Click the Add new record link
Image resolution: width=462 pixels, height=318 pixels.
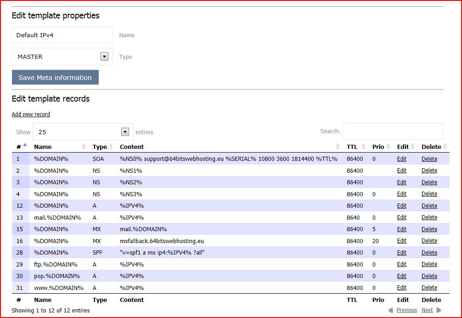tap(30, 114)
